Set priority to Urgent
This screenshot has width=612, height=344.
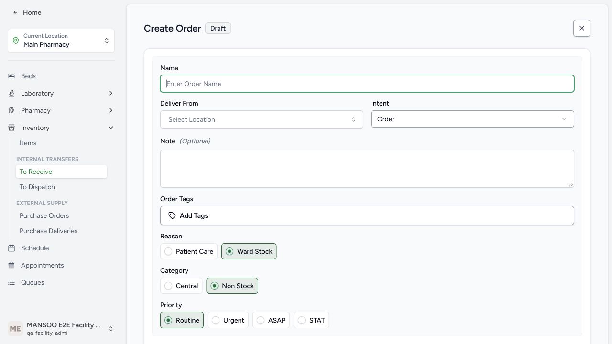pyautogui.click(x=228, y=320)
